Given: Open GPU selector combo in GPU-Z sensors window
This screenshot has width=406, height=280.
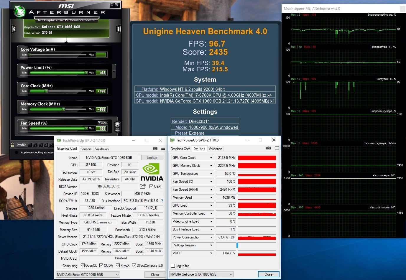Looking at the screenshot, I should (x=201, y=274).
